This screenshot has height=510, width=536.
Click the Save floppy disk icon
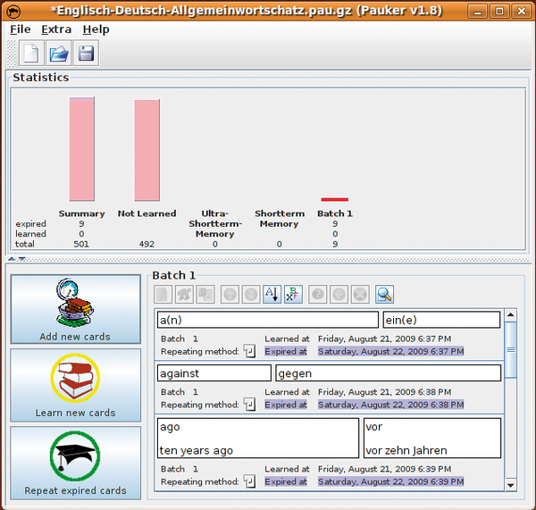pyautogui.click(x=86, y=53)
